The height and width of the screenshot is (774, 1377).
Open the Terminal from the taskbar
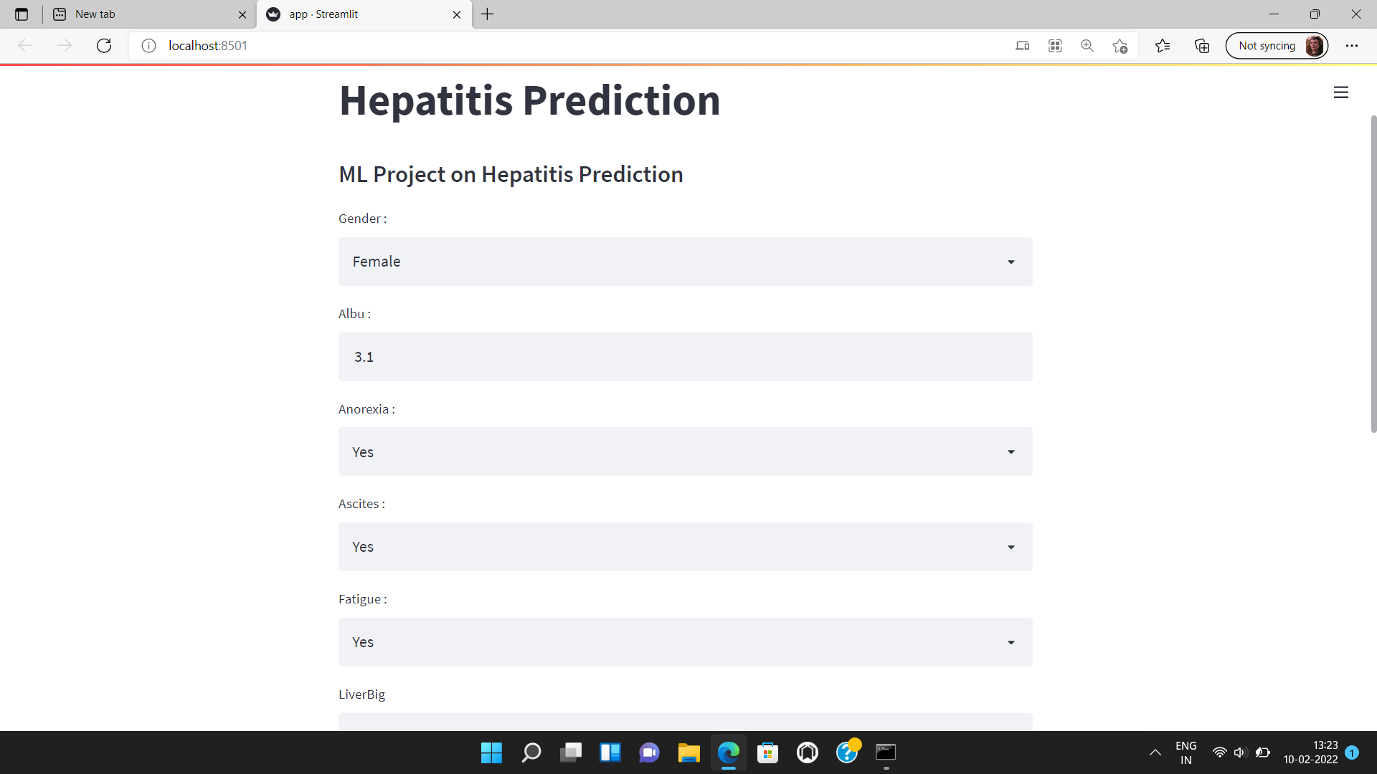coord(886,752)
